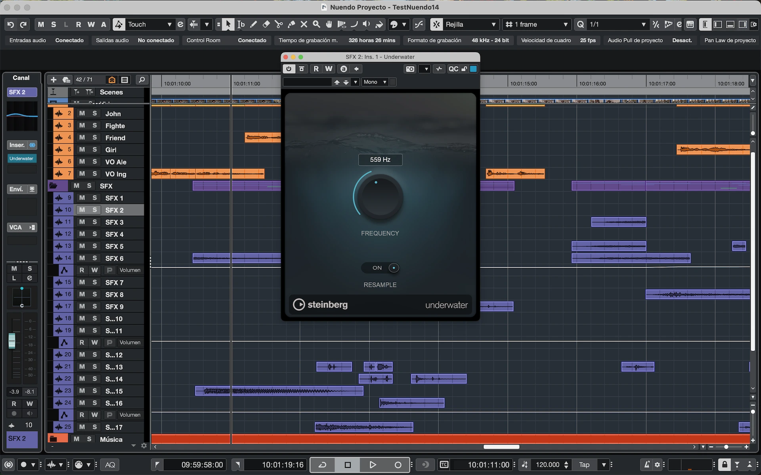Screen dimensions: 761x475
Task: Activate the Cycle loop button
Action: (322, 465)
